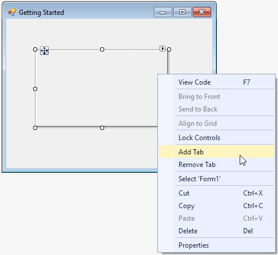Open the smart tag arrow on the control
This screenshot has height=255, width=278.
162,49
